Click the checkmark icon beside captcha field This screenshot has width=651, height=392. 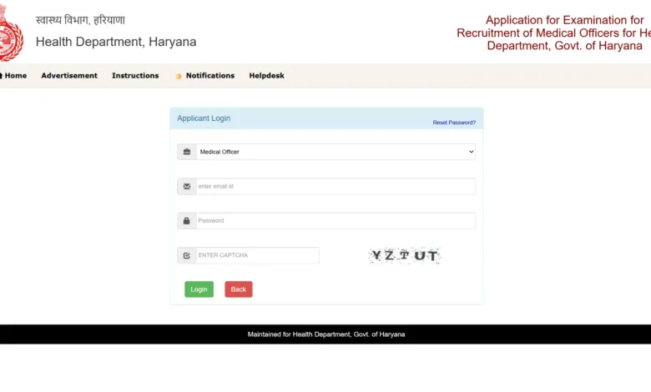click(187, 255)
